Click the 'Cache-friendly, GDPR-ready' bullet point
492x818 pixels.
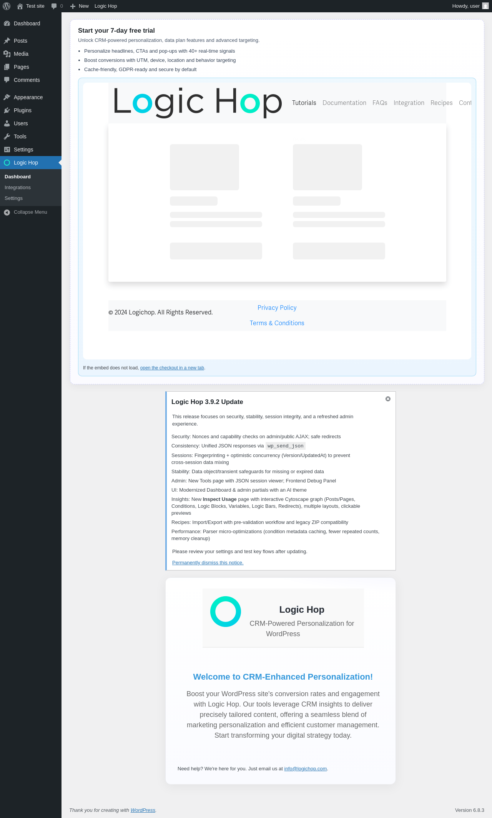pyautogui.click(x=140, y=70)
